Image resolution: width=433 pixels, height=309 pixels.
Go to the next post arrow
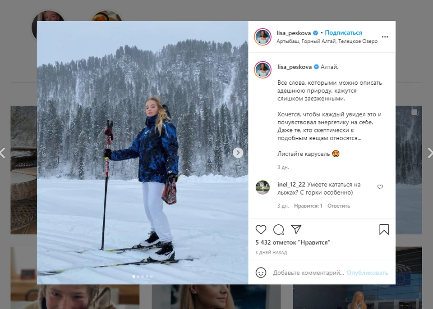click(430, 153)
